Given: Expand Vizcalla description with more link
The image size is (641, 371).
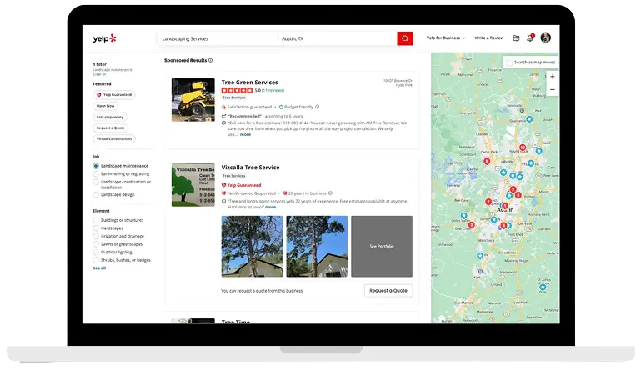Looking at the screenshot, I should pos(270,208).
